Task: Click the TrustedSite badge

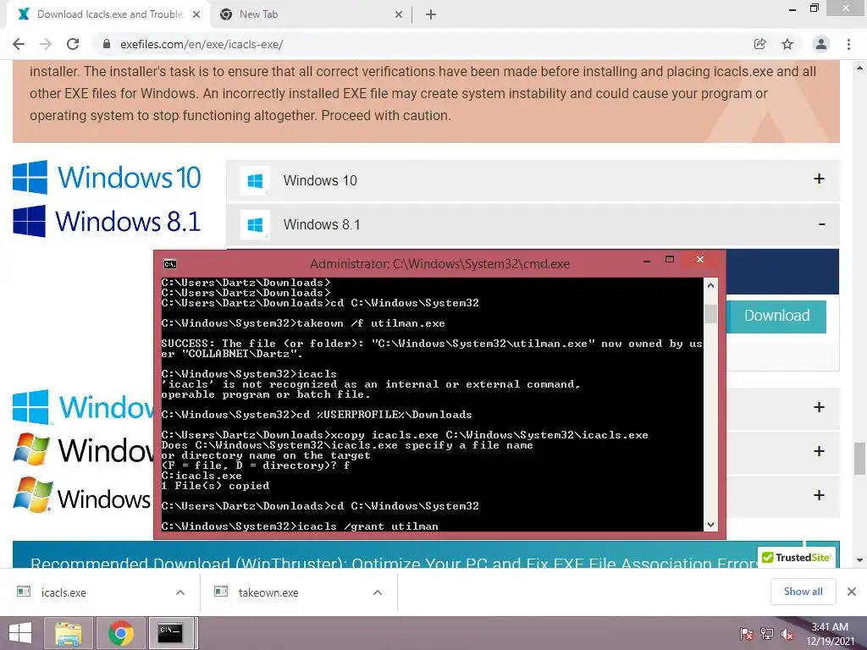Action: point(796,557)
